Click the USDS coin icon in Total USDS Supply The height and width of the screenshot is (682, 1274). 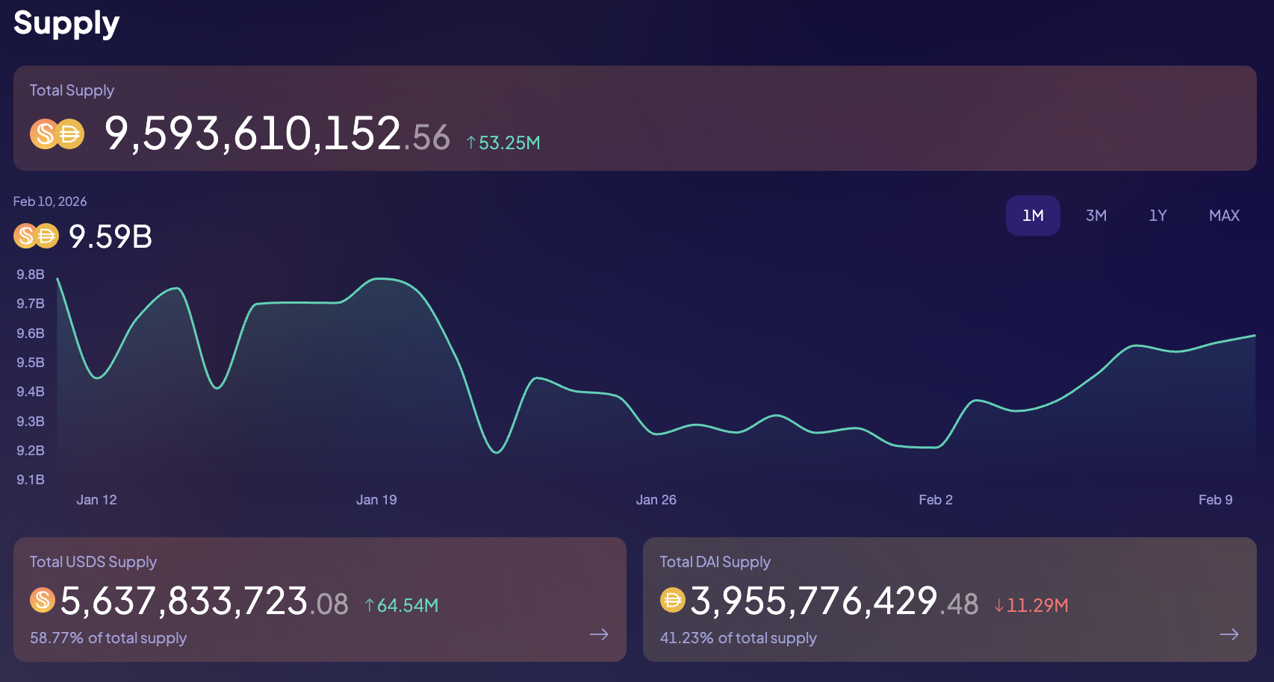[43, 600]
